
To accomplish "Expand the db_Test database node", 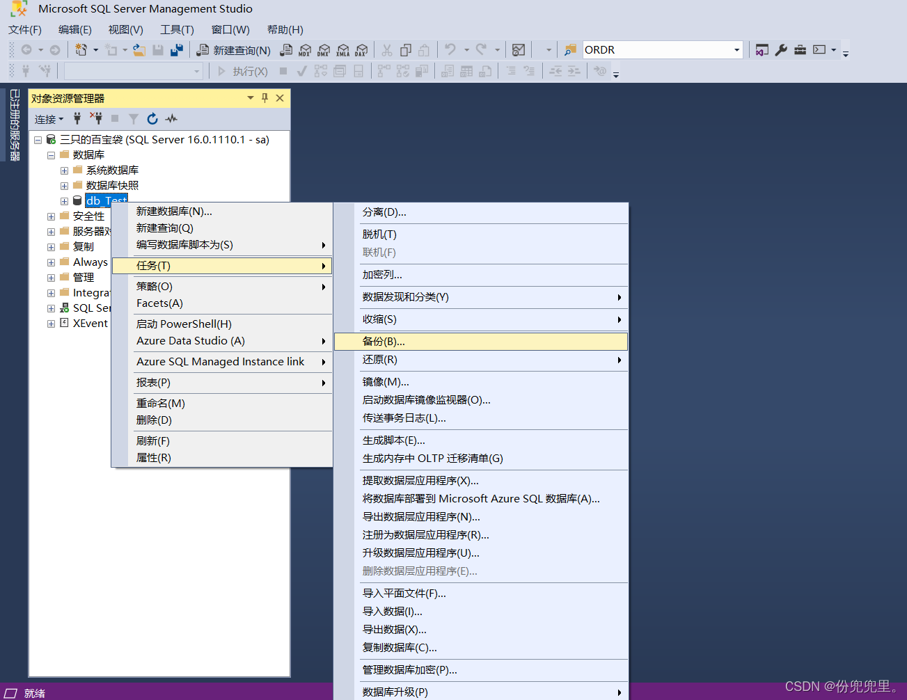I will coord(64,201).
